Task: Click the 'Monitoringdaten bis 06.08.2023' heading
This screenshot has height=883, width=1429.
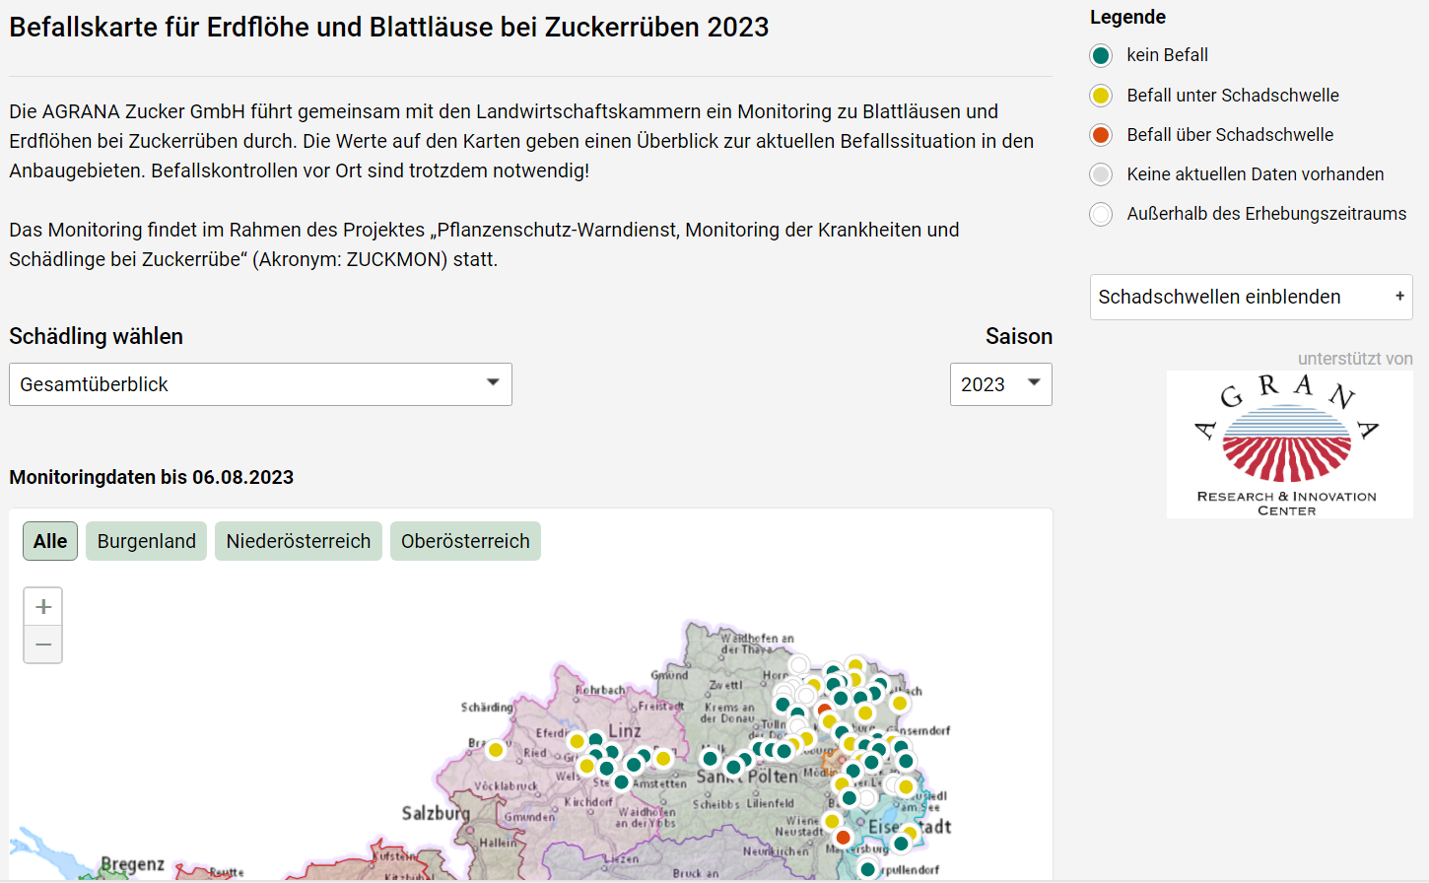Action: click(151, 477)
